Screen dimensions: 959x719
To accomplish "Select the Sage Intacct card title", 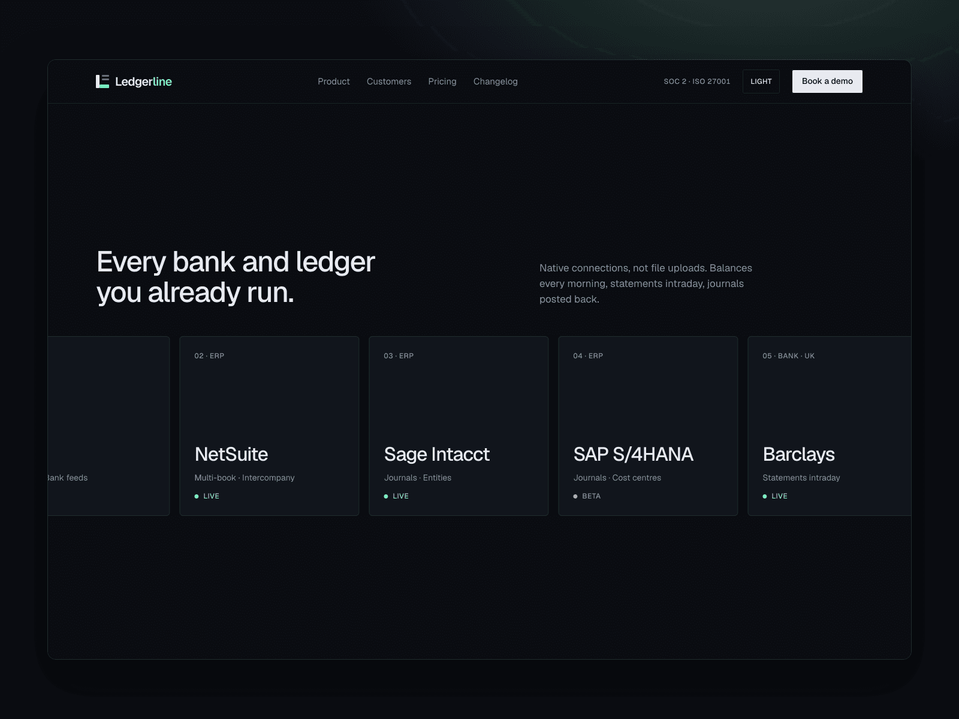I will [x=437, y=454].
